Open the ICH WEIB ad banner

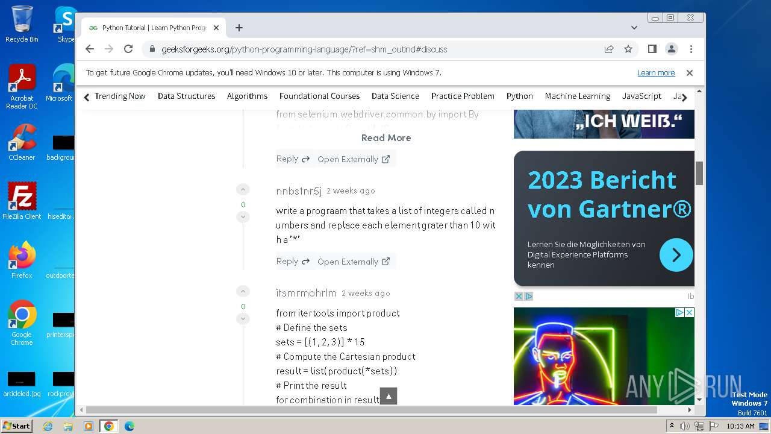point(604,124)
